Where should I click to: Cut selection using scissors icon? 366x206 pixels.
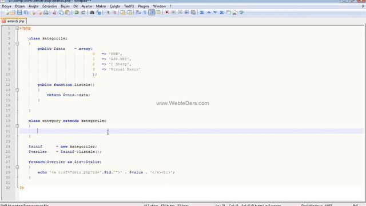click(54, 13)
